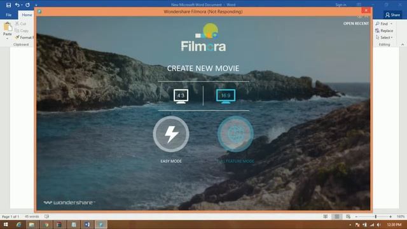The width and height of the screenshot is (407, 229).
Task: Click the Filmora title bar app icon
Action: coord(39,11)
